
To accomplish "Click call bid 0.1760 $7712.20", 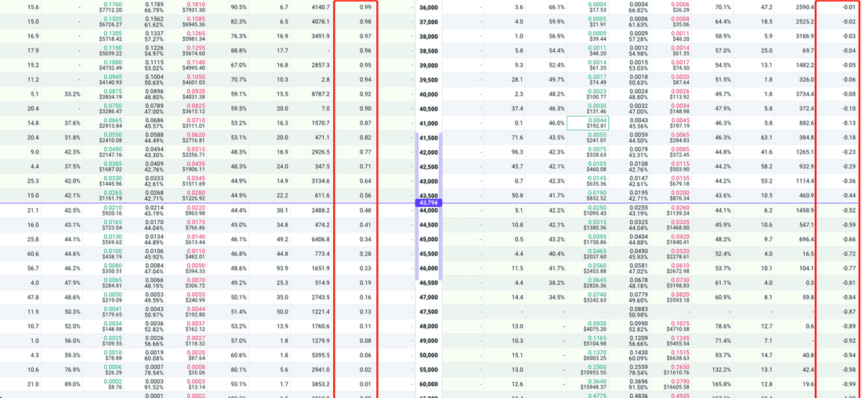I will (x=110, y=7).
